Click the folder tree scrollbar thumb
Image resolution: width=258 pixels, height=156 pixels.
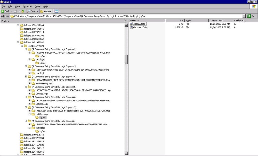click(x=126, y=59)
